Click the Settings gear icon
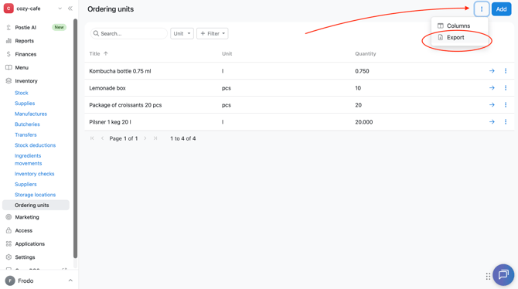The height and width of the screenshot is (289, 518). [x=9, y=257]
